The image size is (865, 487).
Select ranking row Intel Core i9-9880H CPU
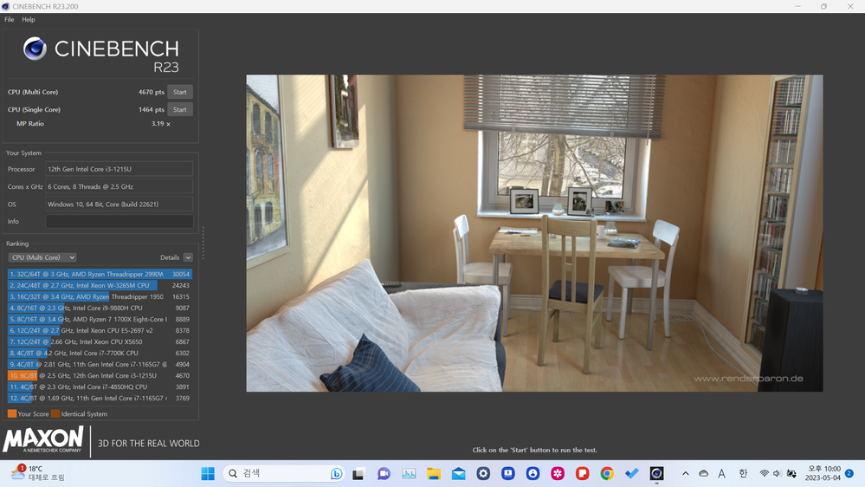pos(100,308)
